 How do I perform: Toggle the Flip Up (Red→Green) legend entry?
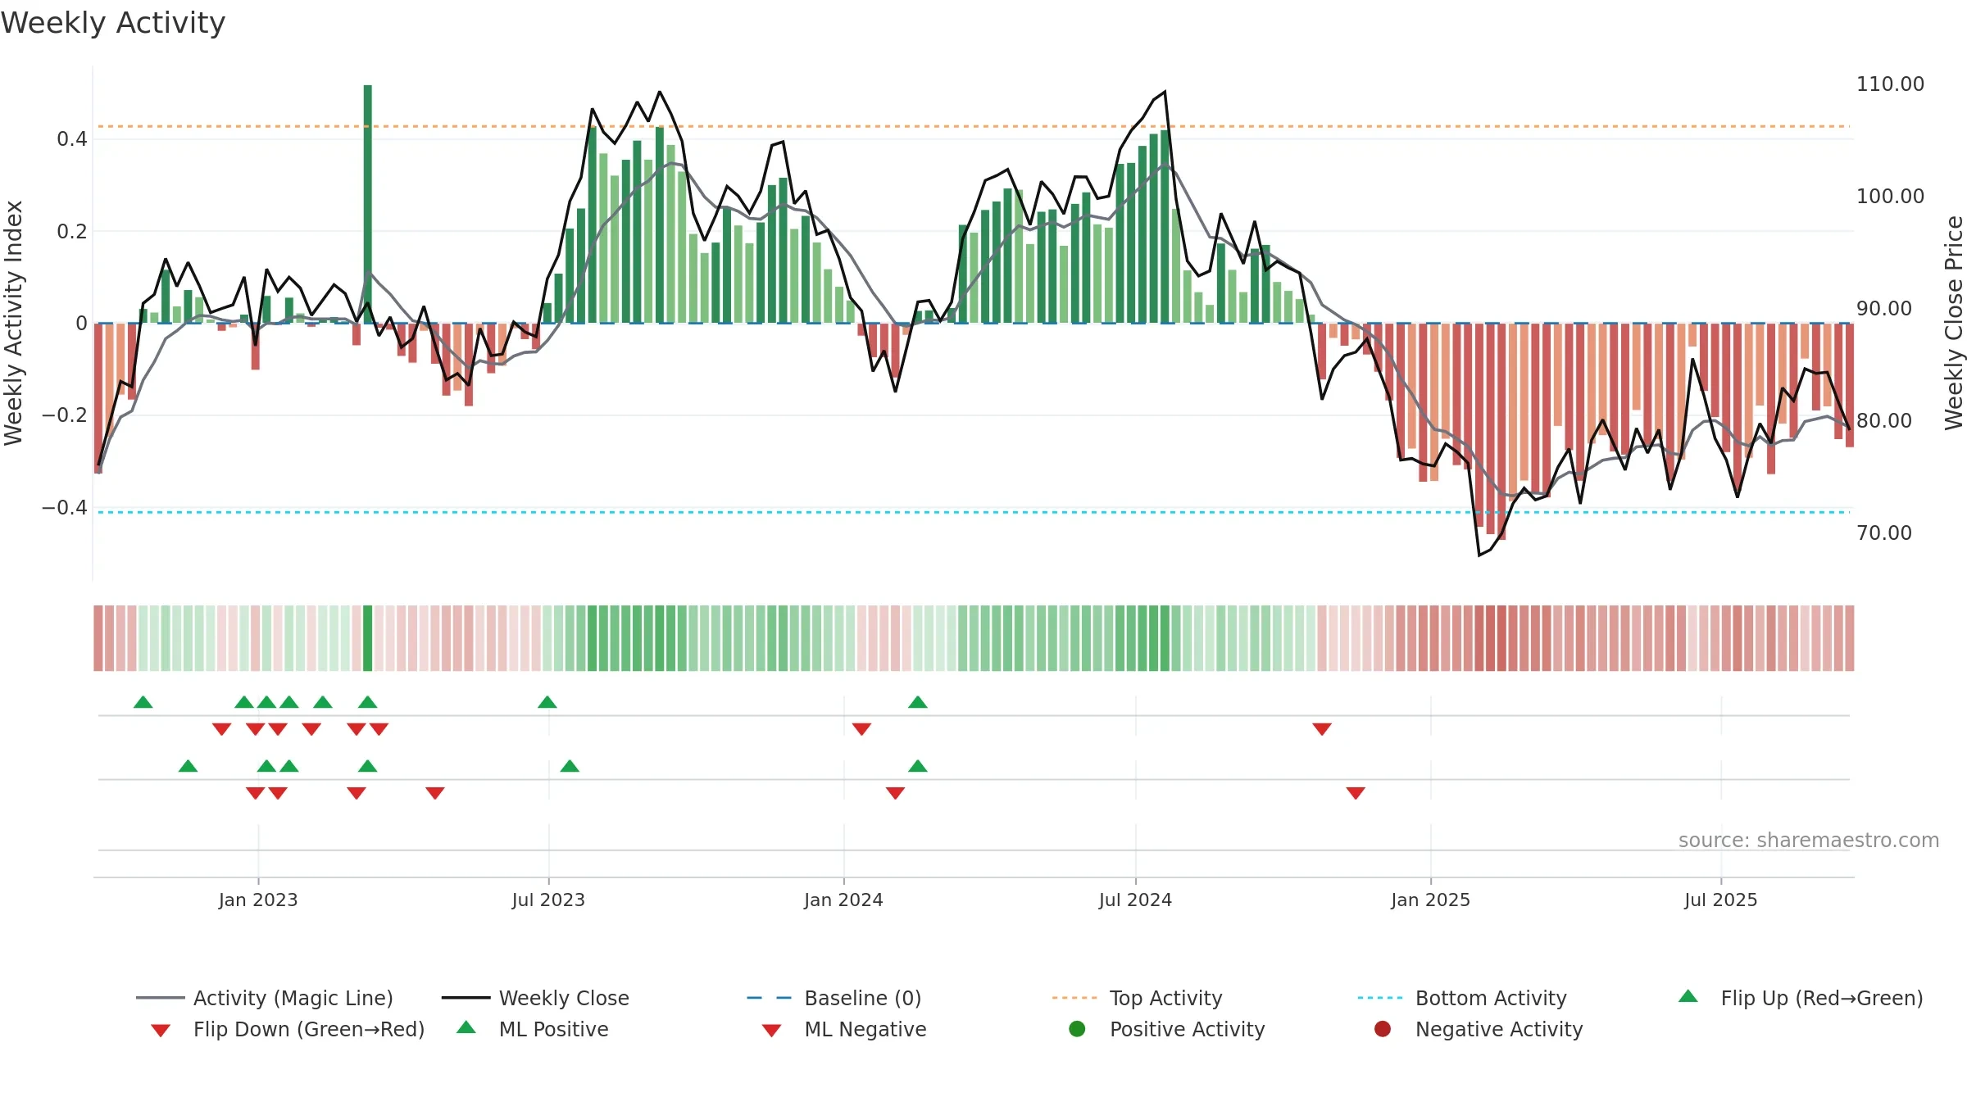click(1801, 998)
